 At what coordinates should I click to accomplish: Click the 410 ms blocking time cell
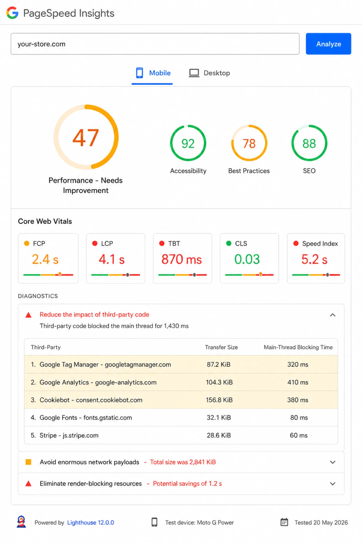pos(298,382)
